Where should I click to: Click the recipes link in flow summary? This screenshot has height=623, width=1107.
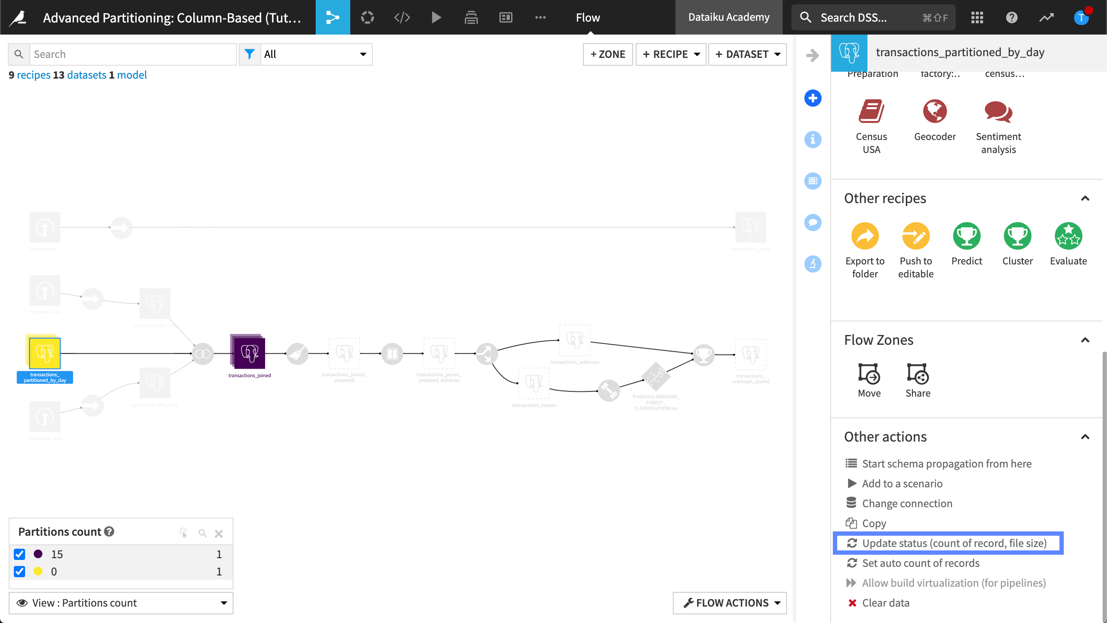click(33, 75)
